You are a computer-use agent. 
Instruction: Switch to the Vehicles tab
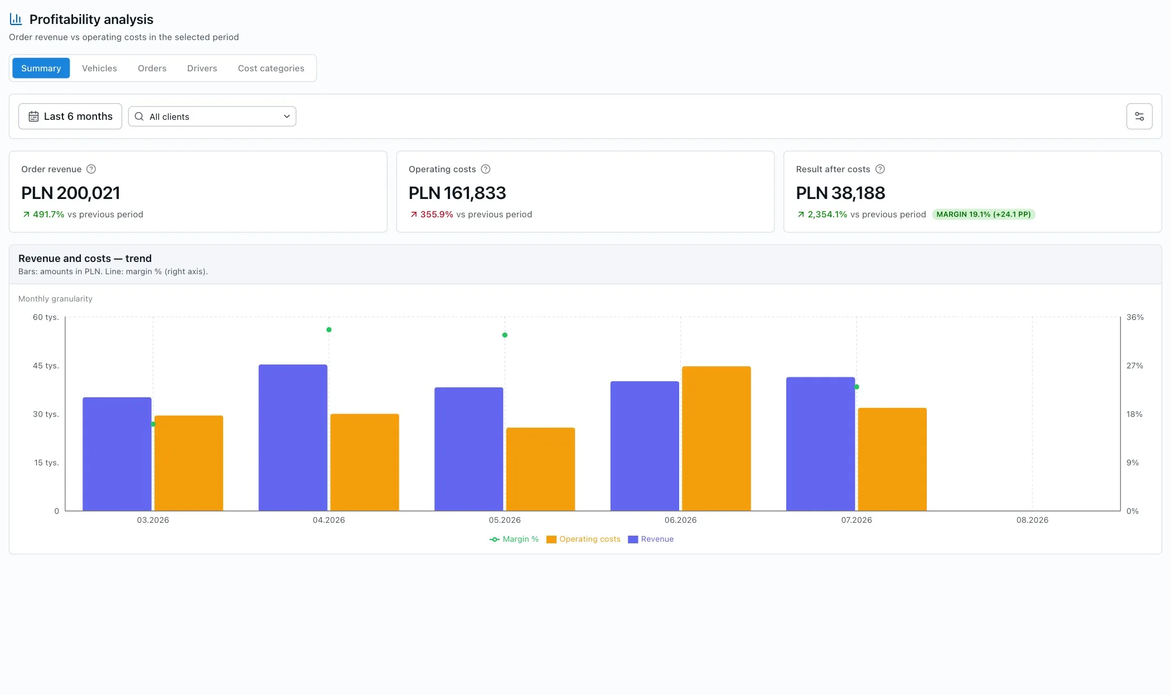(99, 68)
